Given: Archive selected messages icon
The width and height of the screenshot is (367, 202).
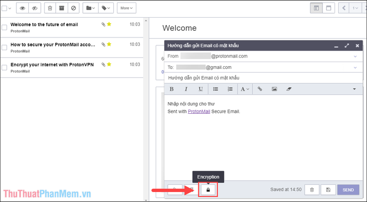Looking at the screenshot, I should 61,8.
